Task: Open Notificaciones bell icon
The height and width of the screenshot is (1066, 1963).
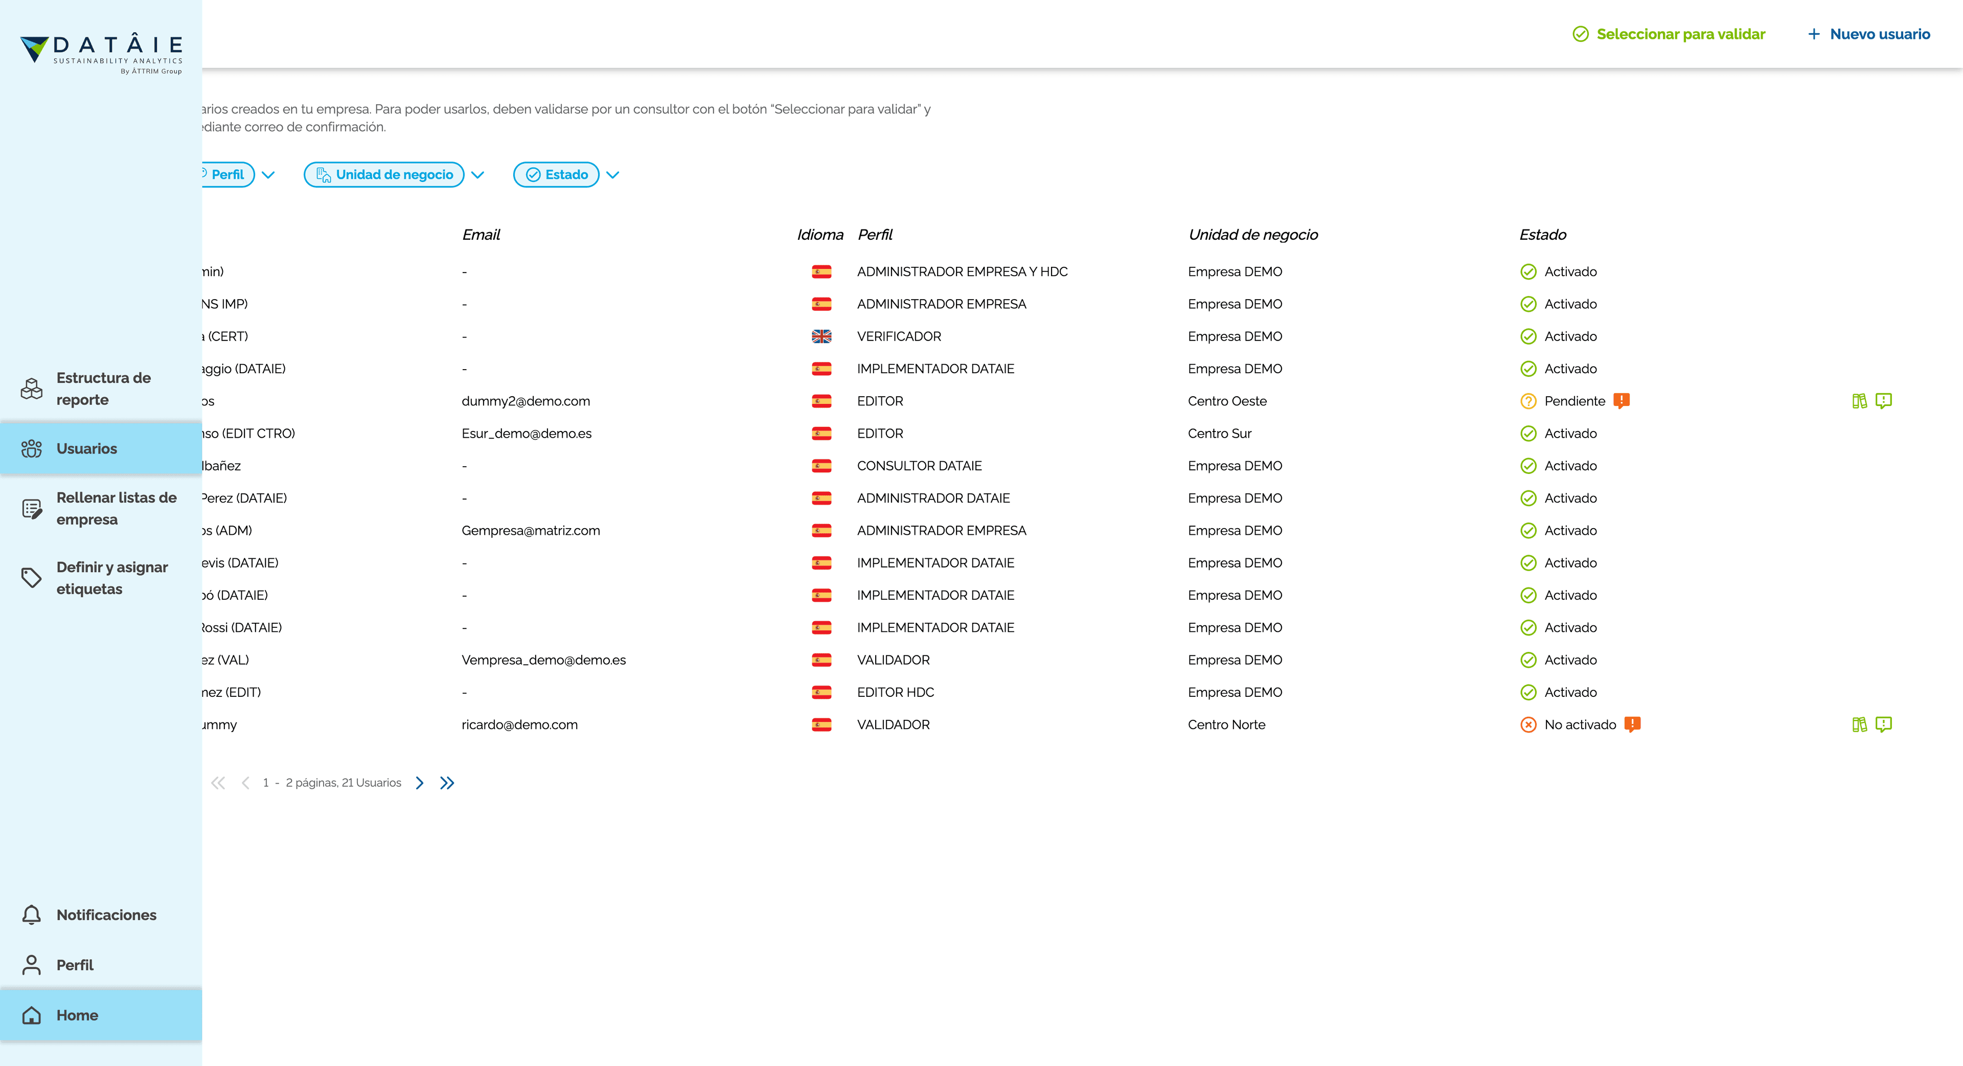Action: (x=31, y=914)
